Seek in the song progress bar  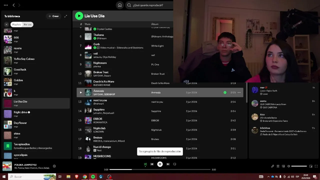[x=160, y=169]
